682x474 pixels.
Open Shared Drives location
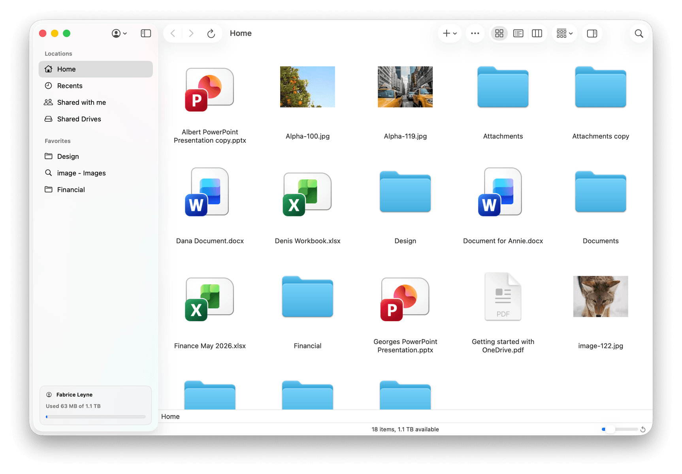click(x=96, y=119)
